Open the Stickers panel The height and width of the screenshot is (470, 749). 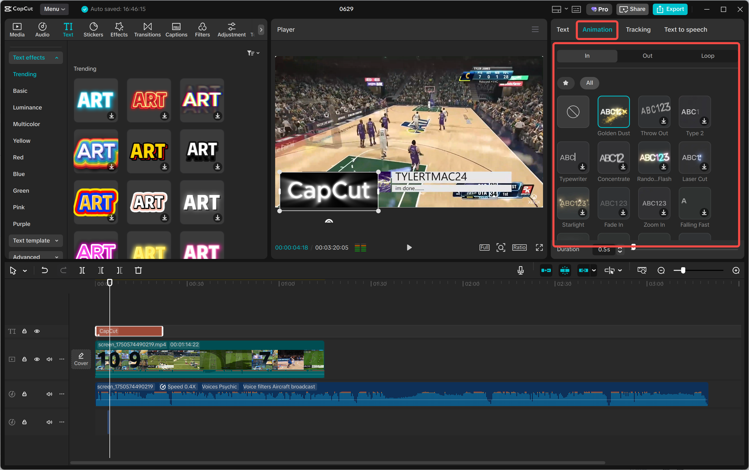pyautogui.click(x=93, y=29)
